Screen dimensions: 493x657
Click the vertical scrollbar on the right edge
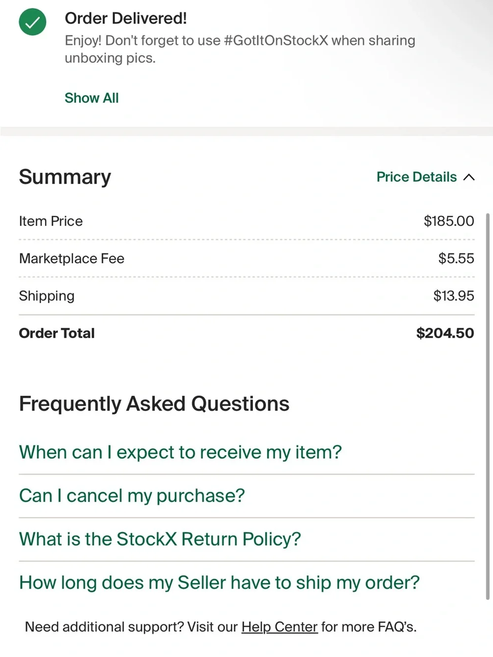488,407
